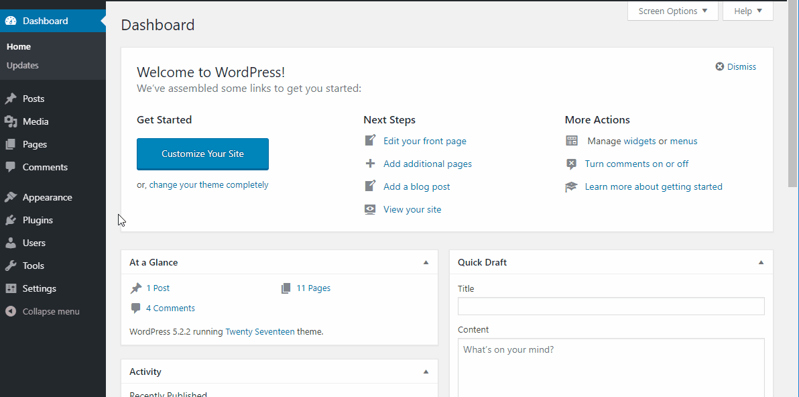Click the Dashboard gauge icon in sidebar

(x=11, y=21)
